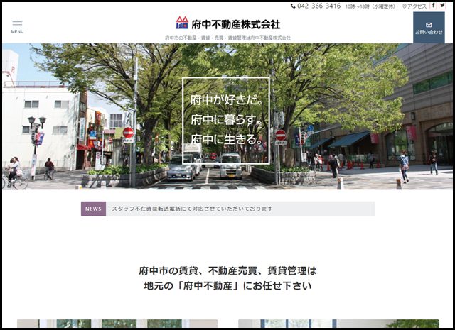Click the phone number 042-366-3416
The height and width of the screenshot is (330, 455).
(316, 6)
